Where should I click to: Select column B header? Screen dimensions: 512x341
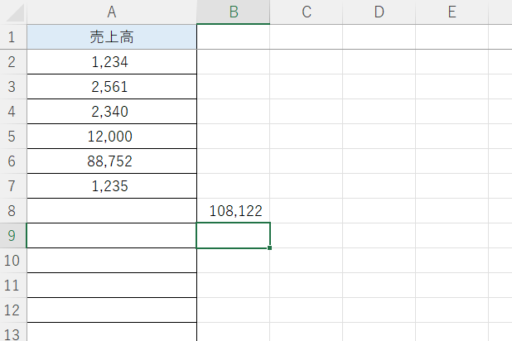click(x=233, y=12)
